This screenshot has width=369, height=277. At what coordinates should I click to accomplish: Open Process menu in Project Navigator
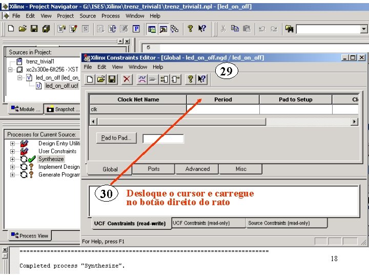(110, 16)
